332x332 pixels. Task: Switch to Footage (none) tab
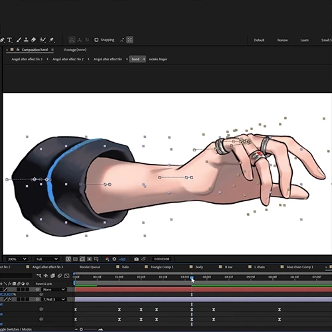click(75, 50)
